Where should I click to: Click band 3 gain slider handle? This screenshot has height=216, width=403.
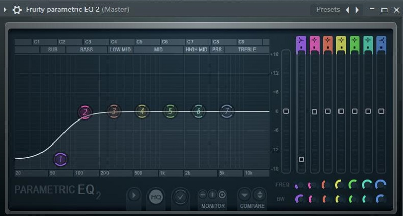(x=328, y=111)
